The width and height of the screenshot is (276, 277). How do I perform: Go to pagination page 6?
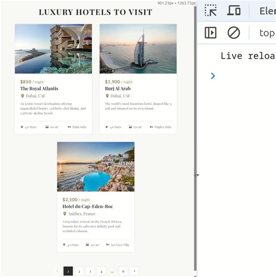click(123, 271)
